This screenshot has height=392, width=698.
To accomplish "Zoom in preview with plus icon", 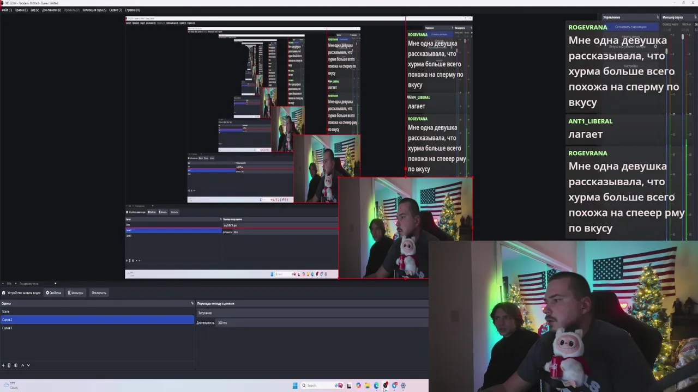I will pyautogui.click(x=16, y=284).
